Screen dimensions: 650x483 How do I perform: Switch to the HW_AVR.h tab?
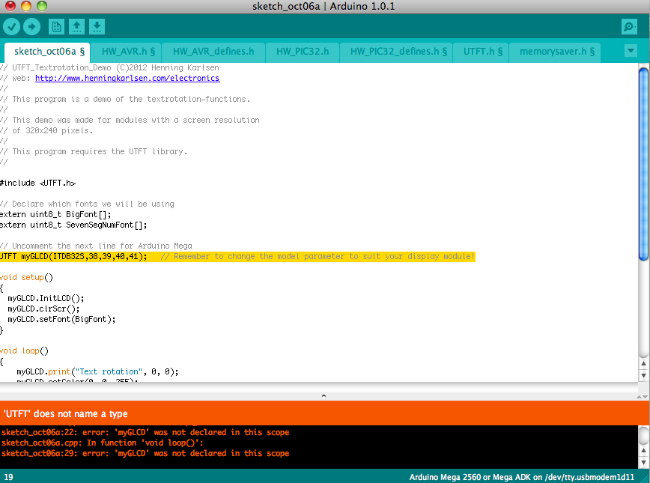pos(127,52)
